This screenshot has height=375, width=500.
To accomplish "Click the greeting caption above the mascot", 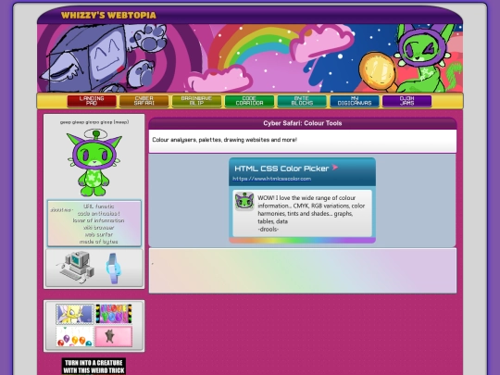I will click(94, 122).
